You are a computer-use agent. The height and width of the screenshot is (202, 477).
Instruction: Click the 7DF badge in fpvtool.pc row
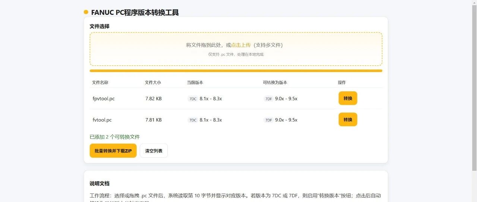(268, 99)
